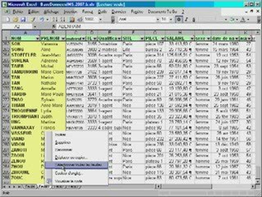Expand the font size dropdown
The image size is (262, 197).
click(171, 20)
